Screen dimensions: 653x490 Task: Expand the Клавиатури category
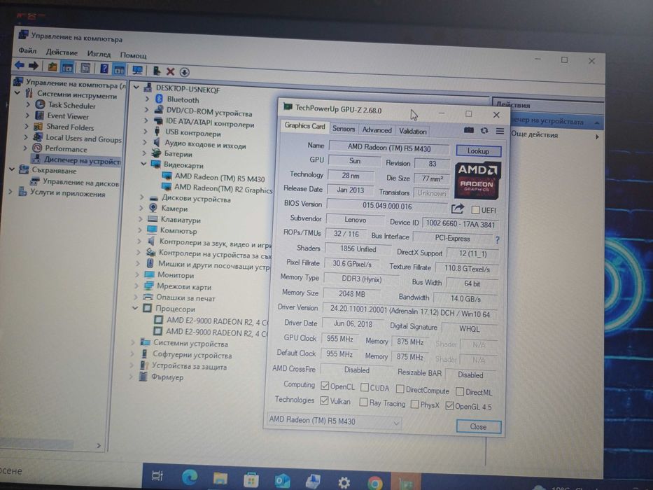pos(140,218)
